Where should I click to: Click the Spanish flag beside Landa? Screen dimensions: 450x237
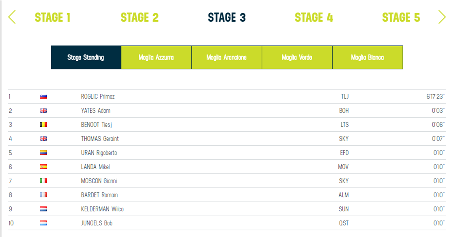click(x=43, y=167)
